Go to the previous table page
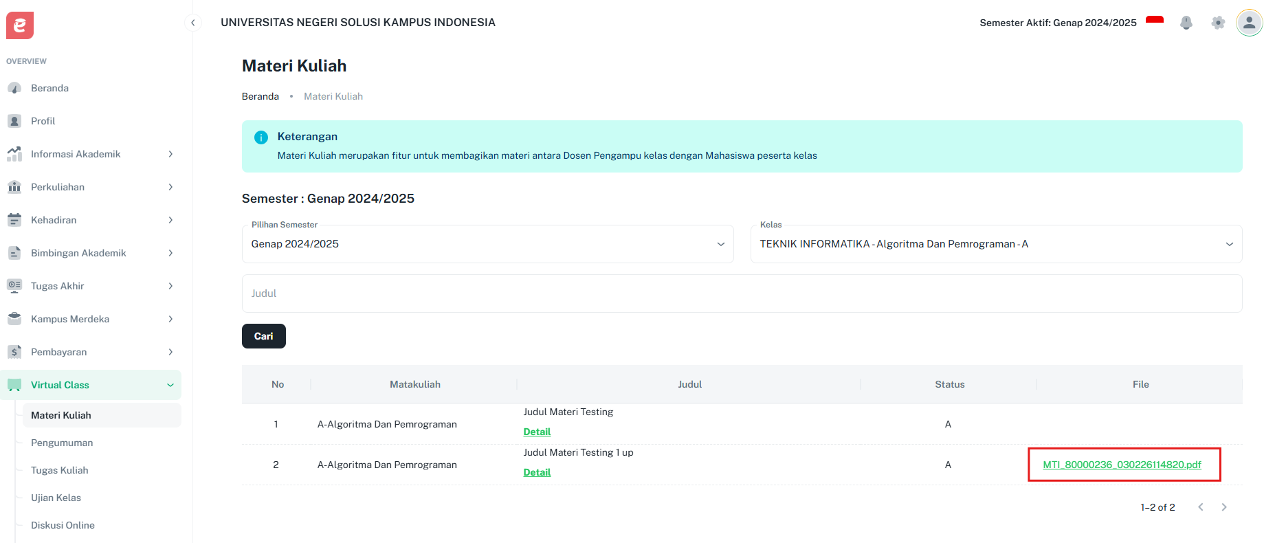The image size is (1275, 543). click(1201, 507)
